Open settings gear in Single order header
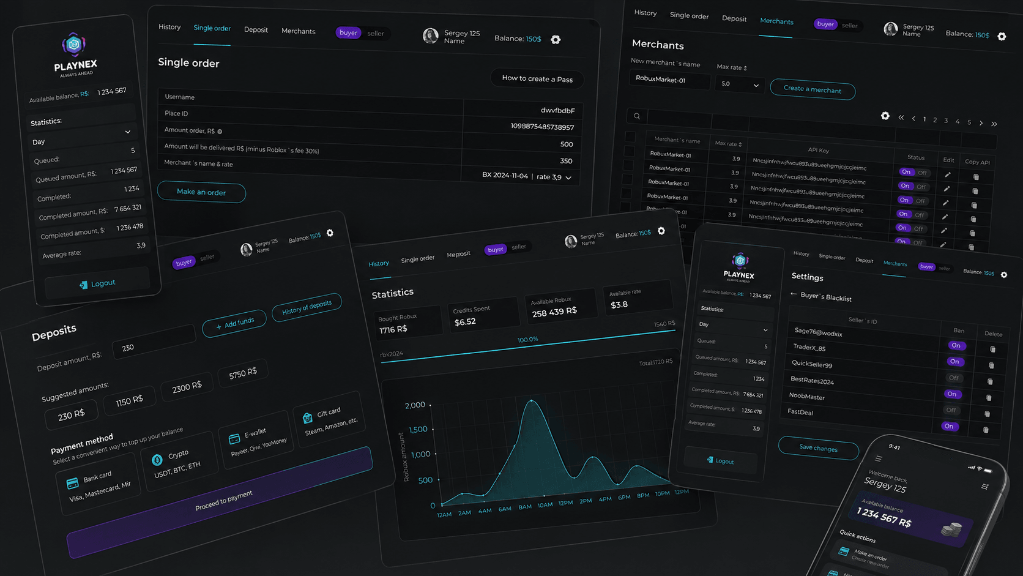This screenshot has width=1023, height=576. 556,40
